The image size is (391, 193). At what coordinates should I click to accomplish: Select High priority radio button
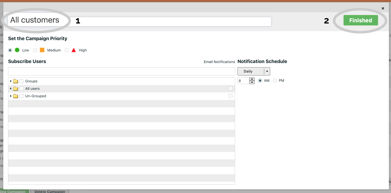tap(67, 50)
